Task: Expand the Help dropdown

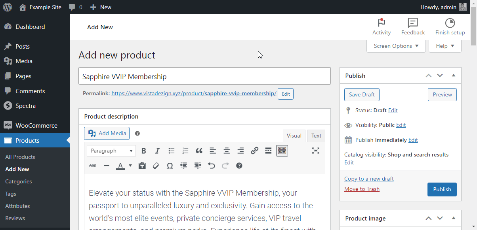Action: click(x=445, y=46)
